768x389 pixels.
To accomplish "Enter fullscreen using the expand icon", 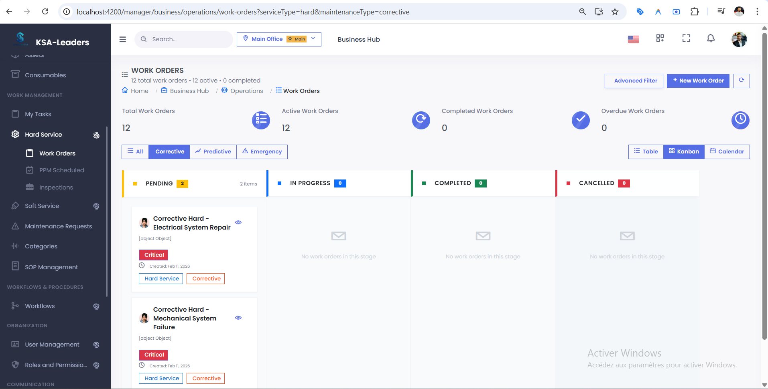I will (x=686, y=38).
